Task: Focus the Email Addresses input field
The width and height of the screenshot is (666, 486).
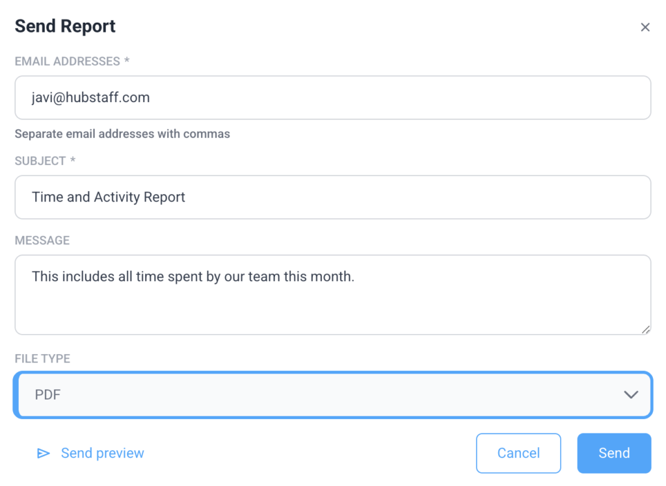Action: click(x=390, y=98)
